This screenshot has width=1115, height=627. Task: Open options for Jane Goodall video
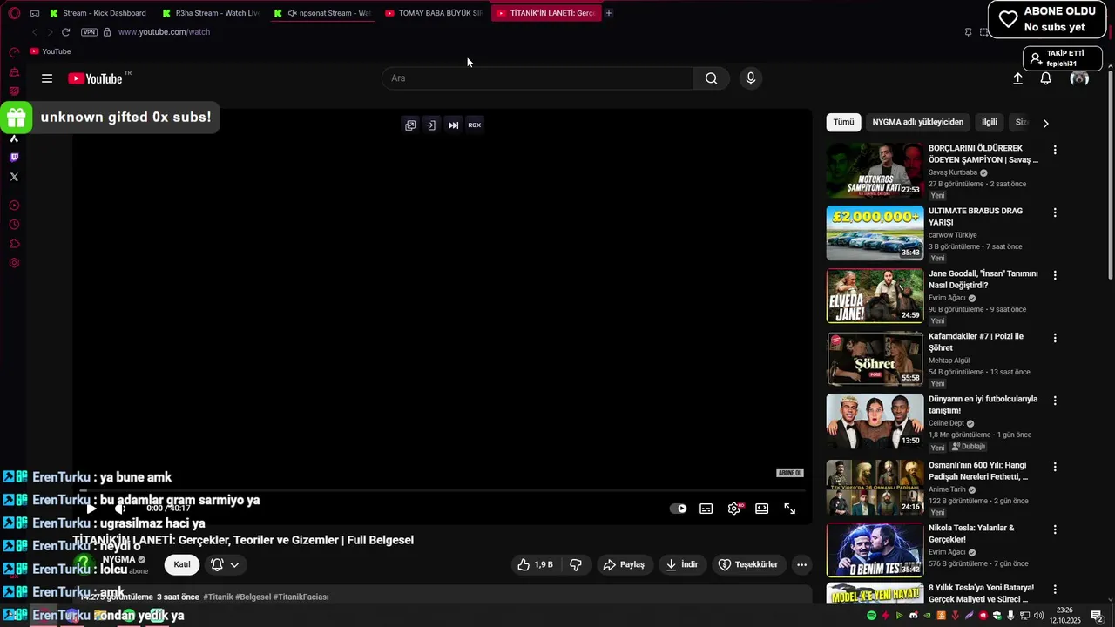1055,275
